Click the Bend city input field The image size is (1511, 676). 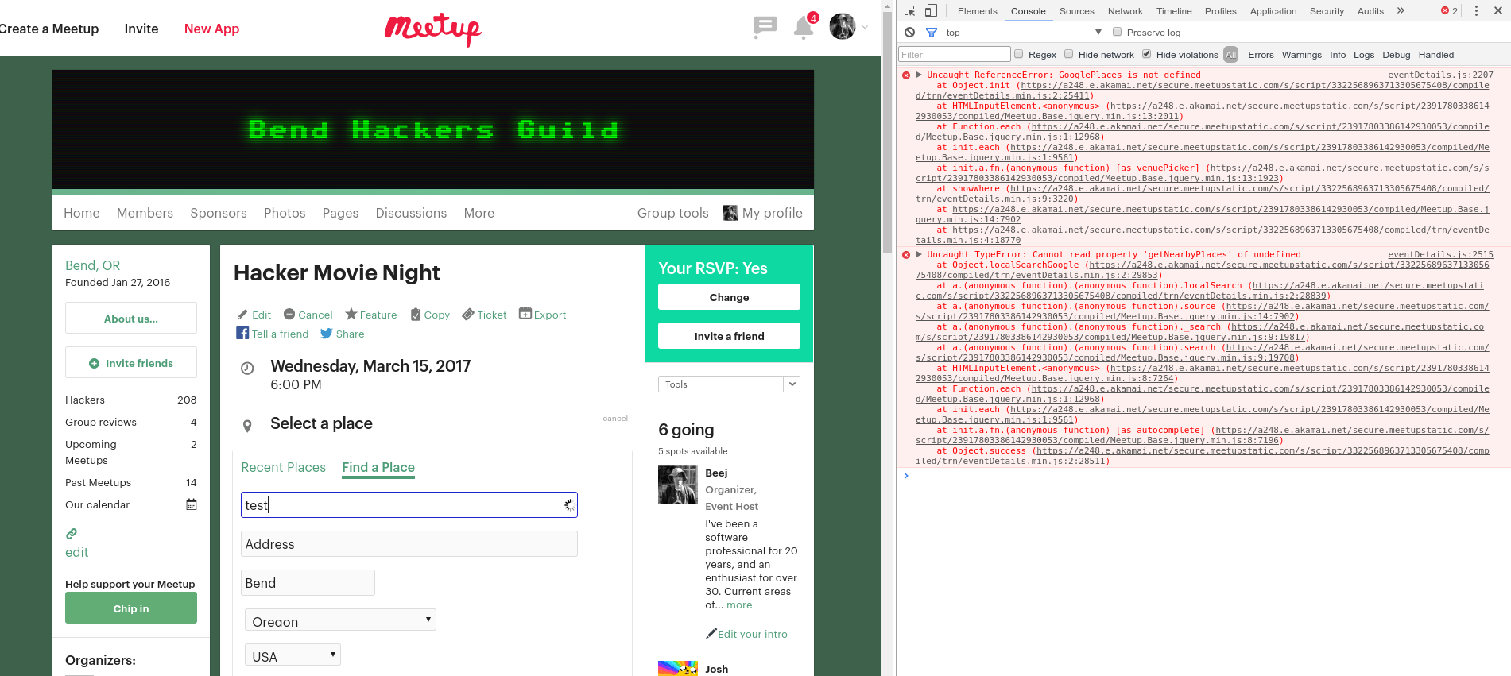click(308, 583)
